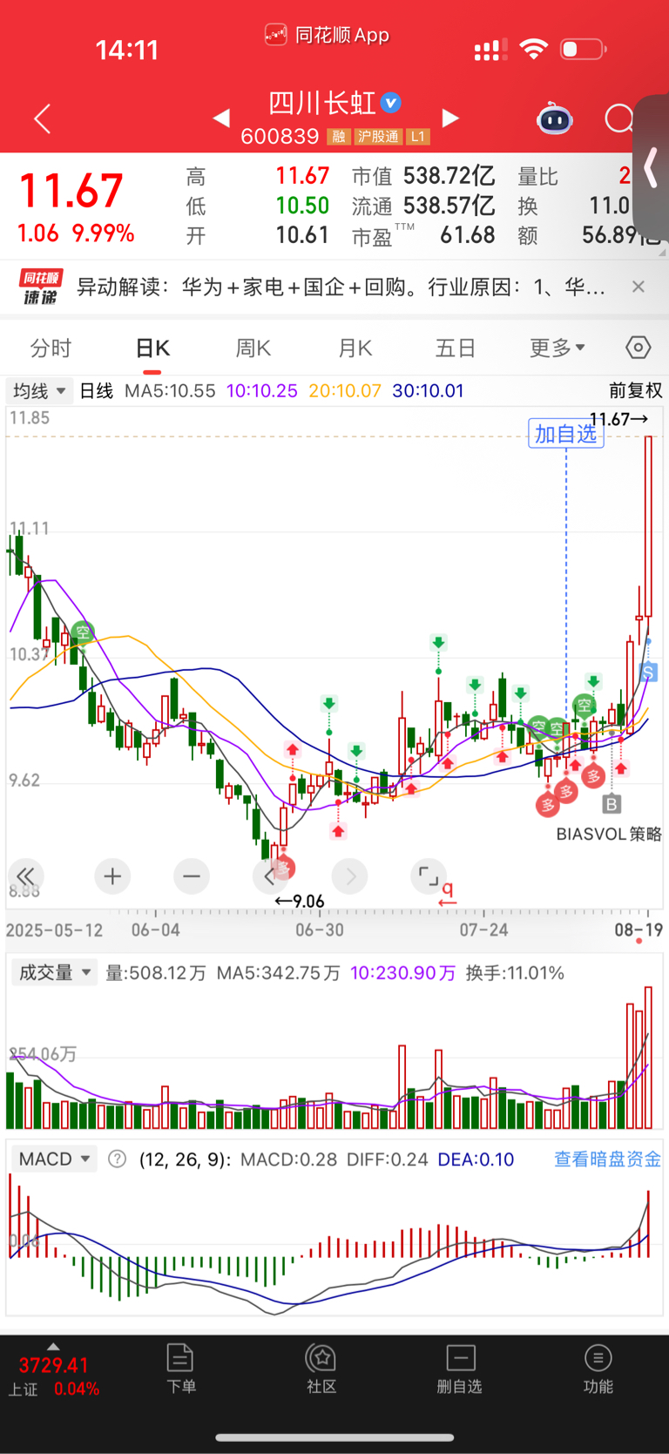Tap the 融 margin trading tag
669x1454 pixels.
click(338, 137)
